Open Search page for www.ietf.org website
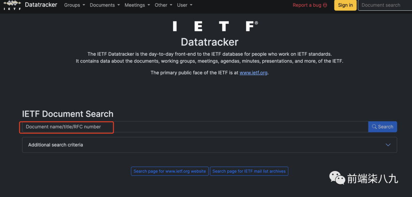The width and height of the screenshot is (412, 197). pyautogui.click(x=170, y=171)
